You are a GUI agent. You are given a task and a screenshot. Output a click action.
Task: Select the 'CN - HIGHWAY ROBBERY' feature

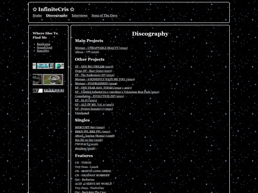(x=92, y=175)
